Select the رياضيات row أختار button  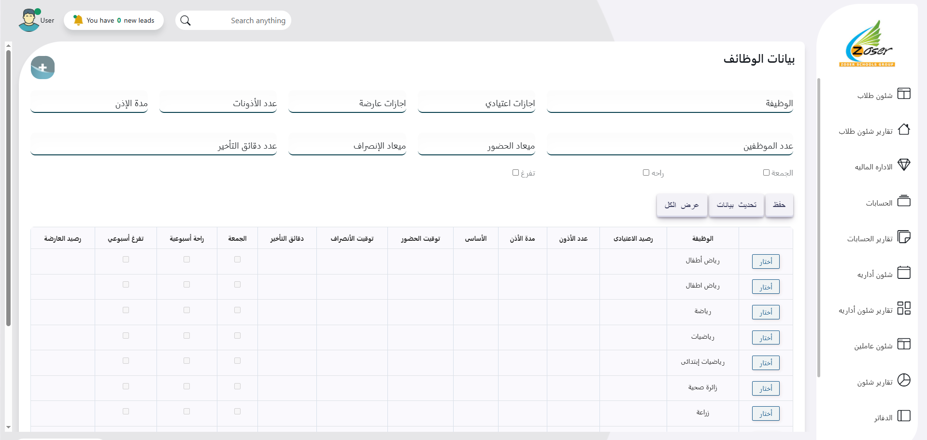click(765, 338)
